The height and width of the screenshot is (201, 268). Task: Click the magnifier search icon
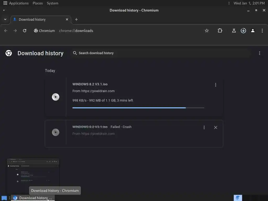coord(75,53)
